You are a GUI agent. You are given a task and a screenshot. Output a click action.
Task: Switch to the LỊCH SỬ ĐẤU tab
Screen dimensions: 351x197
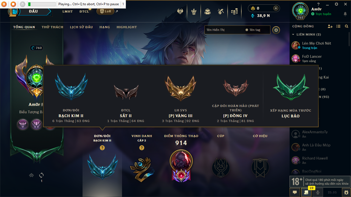(x=81, y=27)
